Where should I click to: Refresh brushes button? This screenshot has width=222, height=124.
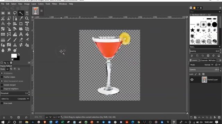(x=213, y=56)
